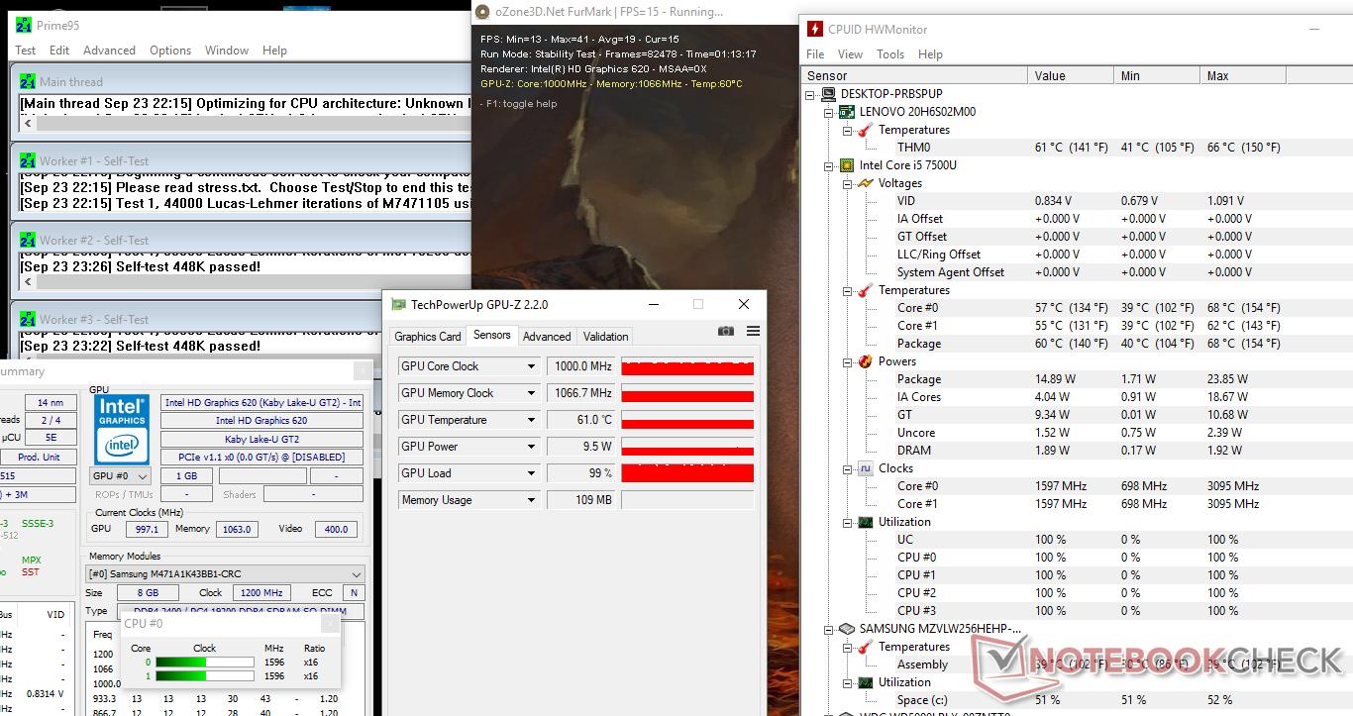Click the LENOVO 20H6S02M00 motherboard icon
Screen dimensions: 1353x716
[847, 112]
